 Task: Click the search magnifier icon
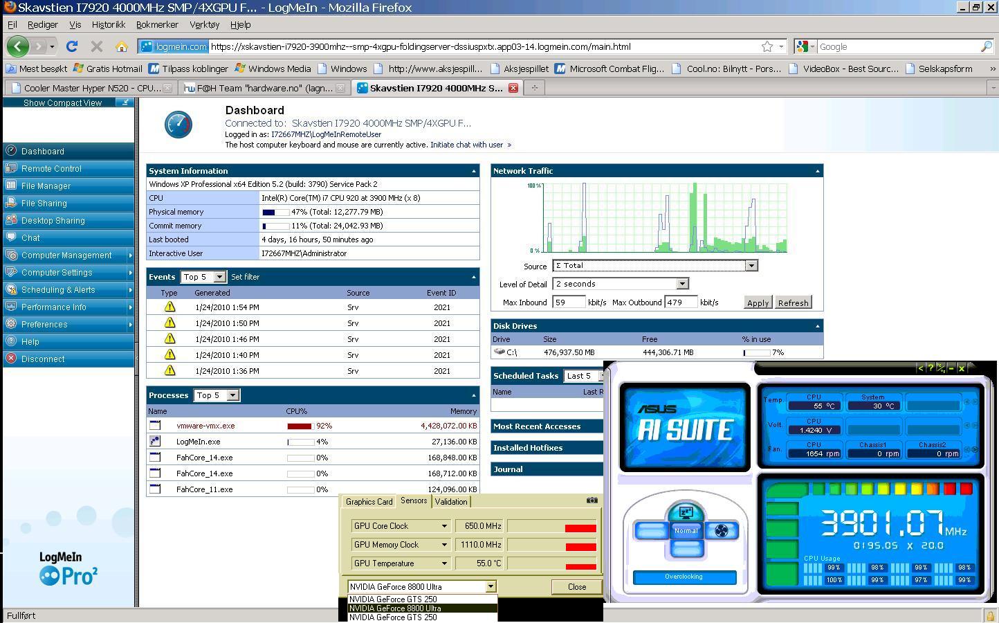point(987,46)
